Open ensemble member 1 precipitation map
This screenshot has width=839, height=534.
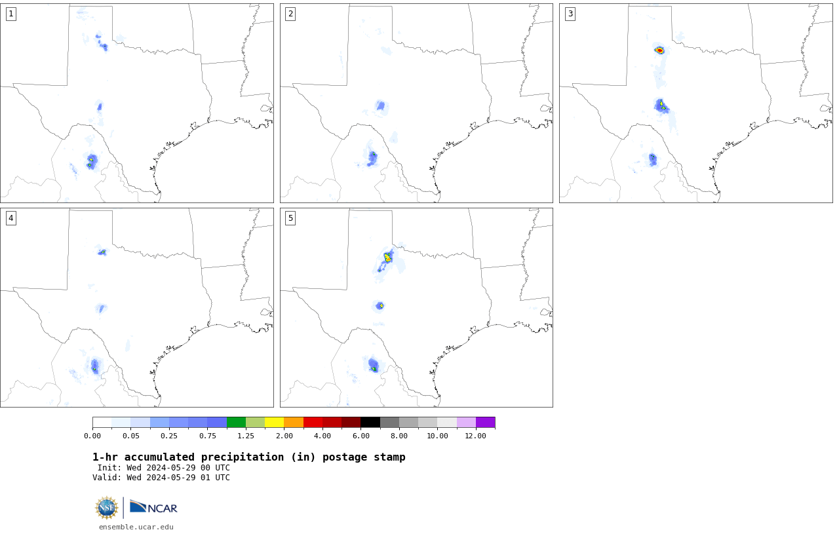coord(137,103)
